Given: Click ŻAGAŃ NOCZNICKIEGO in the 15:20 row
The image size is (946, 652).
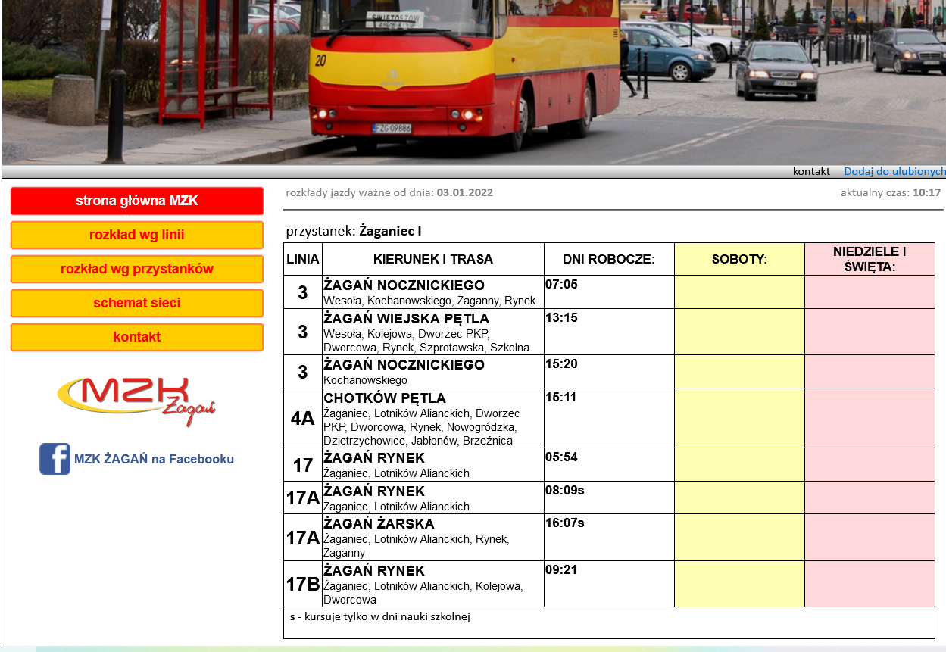Looking at the screenshot, I should pyautogui.click(x=404, y=365).
